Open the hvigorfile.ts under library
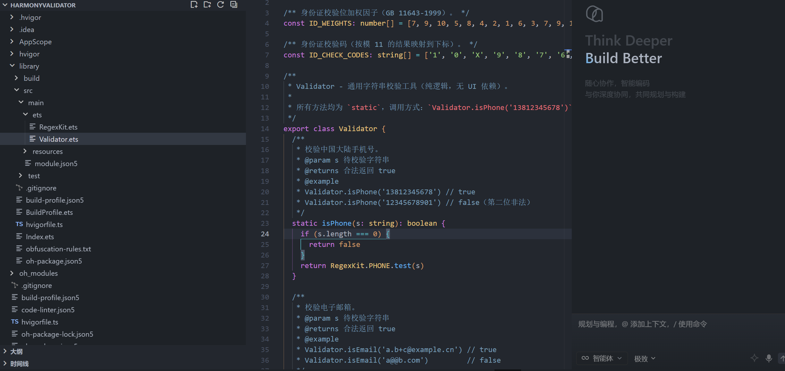This screenshot has height=371, width=785. 44,224
